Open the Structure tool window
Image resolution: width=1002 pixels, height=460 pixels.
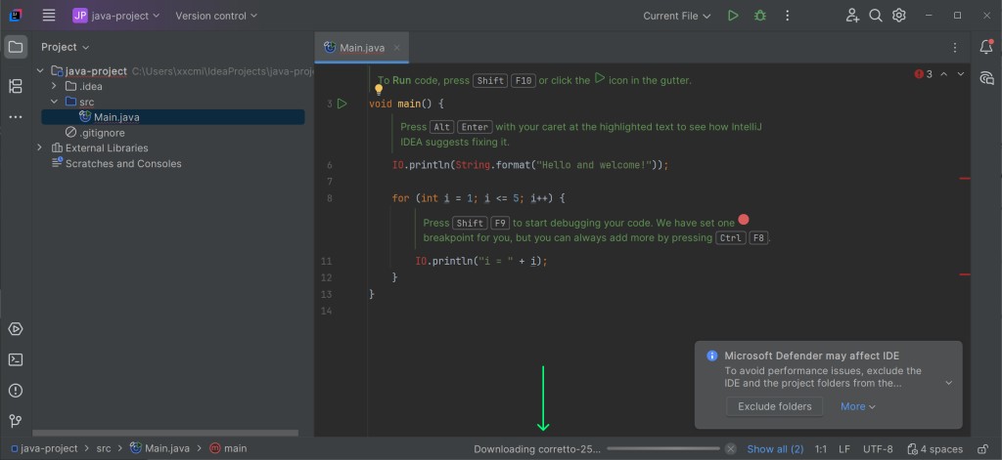click(x=16, y=86)
